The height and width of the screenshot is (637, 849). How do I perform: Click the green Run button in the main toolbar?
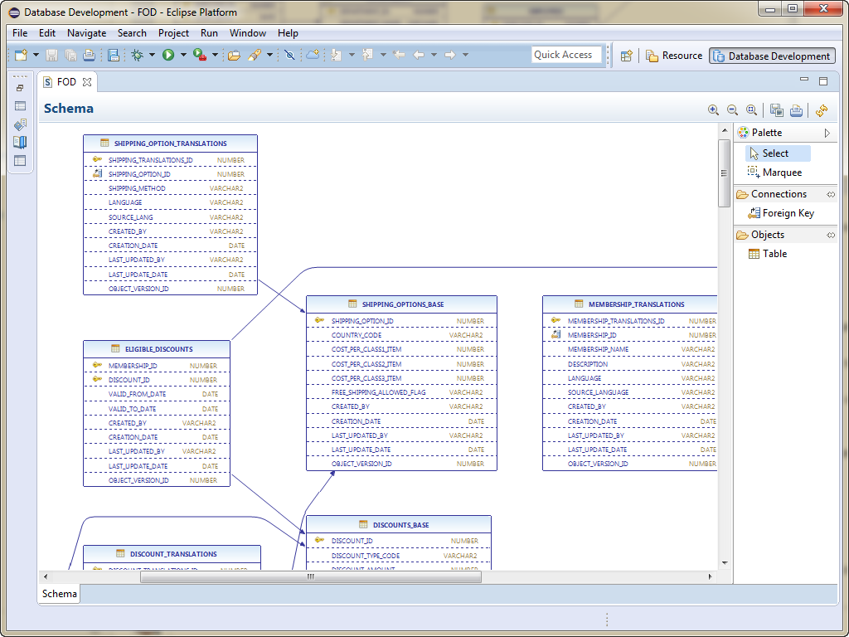tap(168, 56)
